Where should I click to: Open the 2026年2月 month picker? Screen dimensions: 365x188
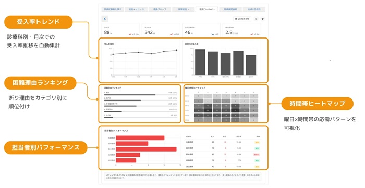click(x=242, y=19)
